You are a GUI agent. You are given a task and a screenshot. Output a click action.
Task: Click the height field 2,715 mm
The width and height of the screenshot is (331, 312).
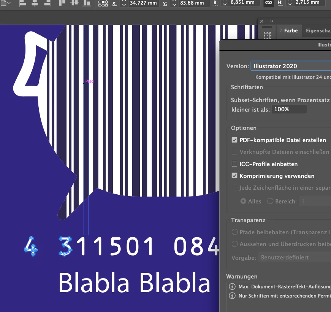[309, 3]
